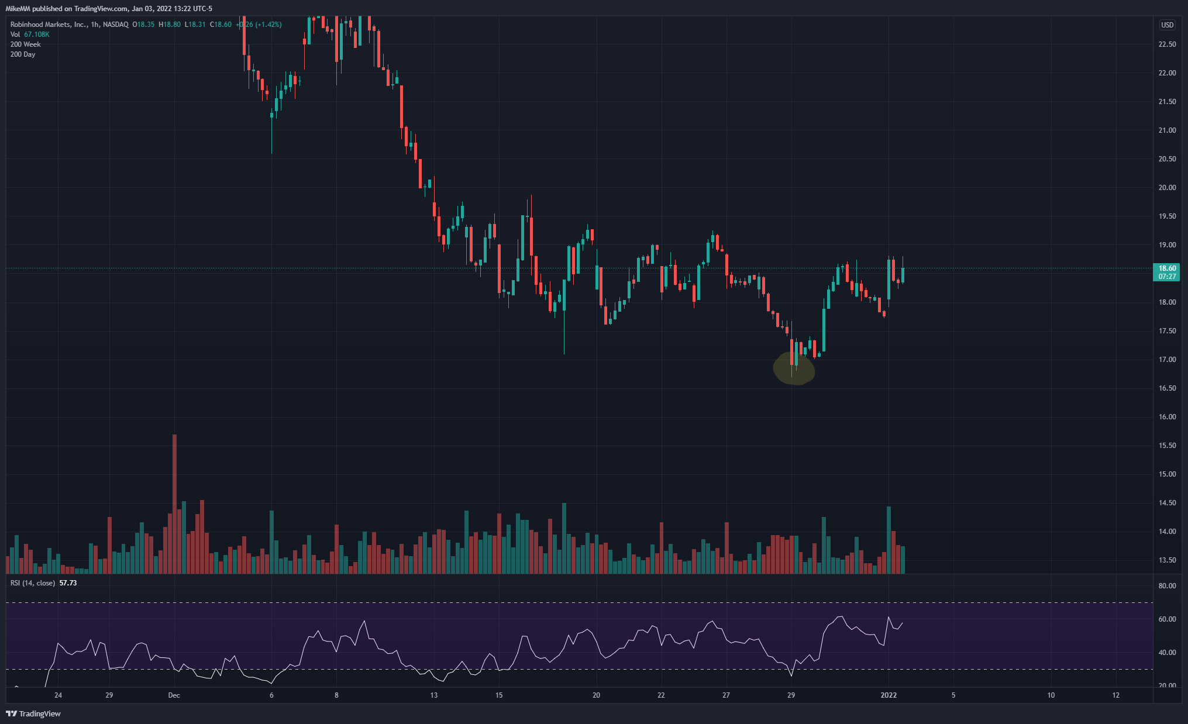Viewport: 1188px width, 724px height.
Task: Click the 21.00 price axis label
Action: tap(1167, 130)
